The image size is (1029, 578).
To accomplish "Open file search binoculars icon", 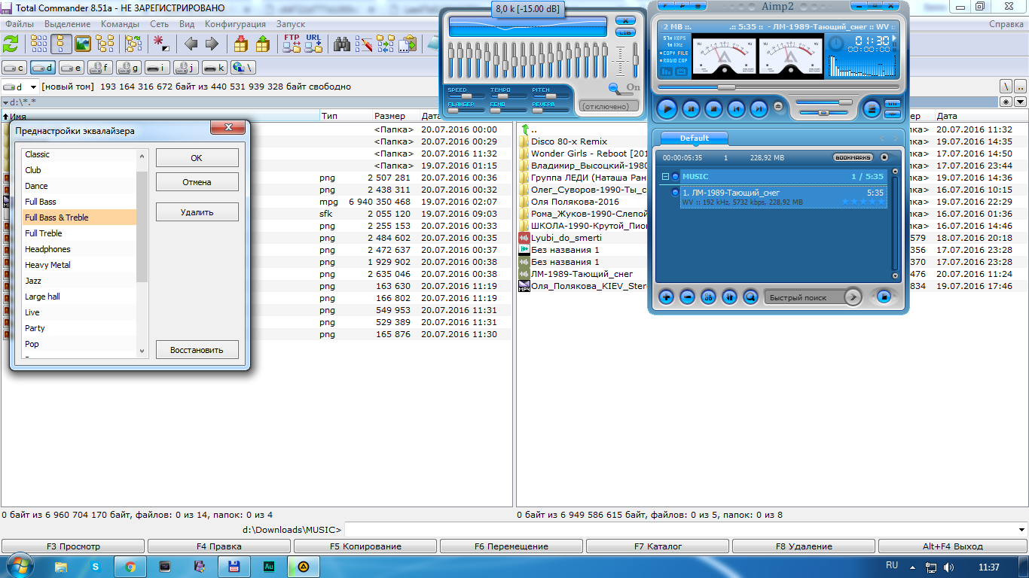I will click(342, 44).
